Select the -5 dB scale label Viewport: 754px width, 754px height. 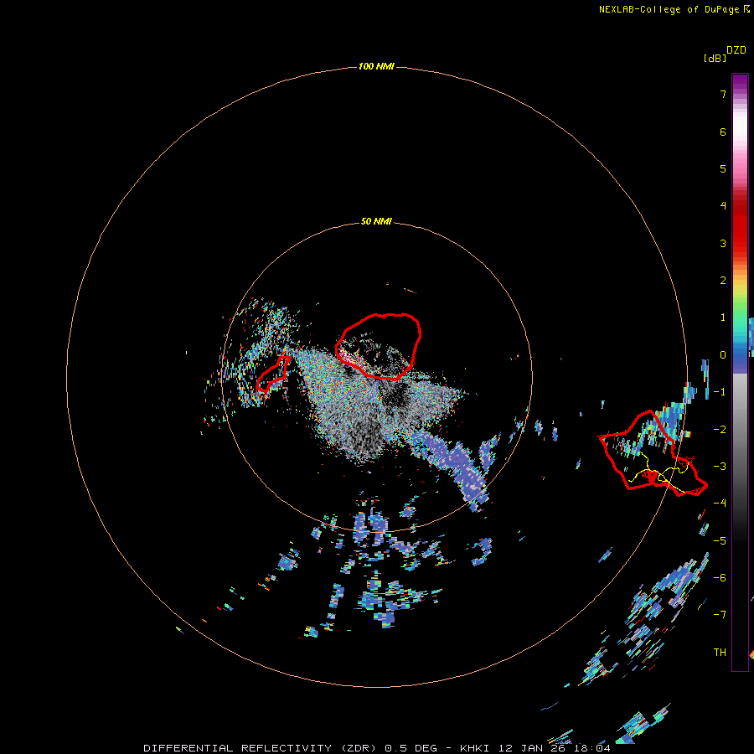[720, 540]
